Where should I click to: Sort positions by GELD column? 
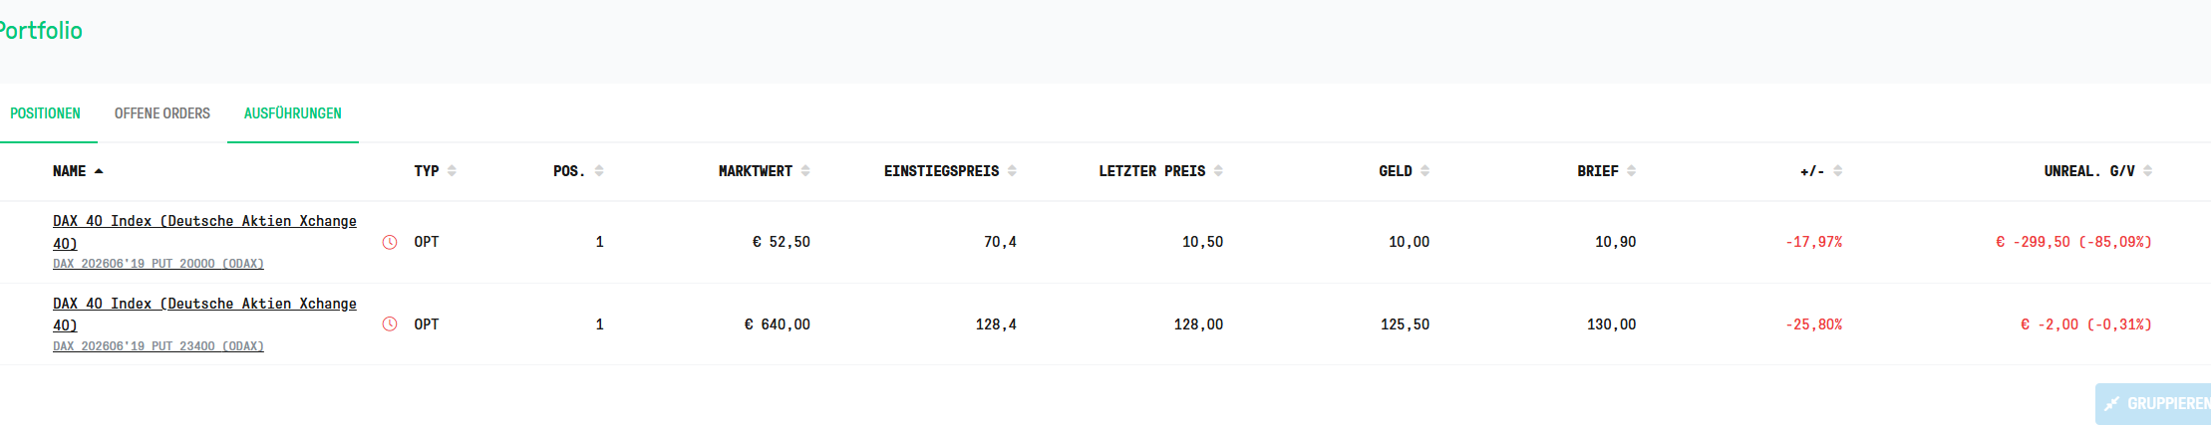pyautogui.click(x=1424, y=171)
